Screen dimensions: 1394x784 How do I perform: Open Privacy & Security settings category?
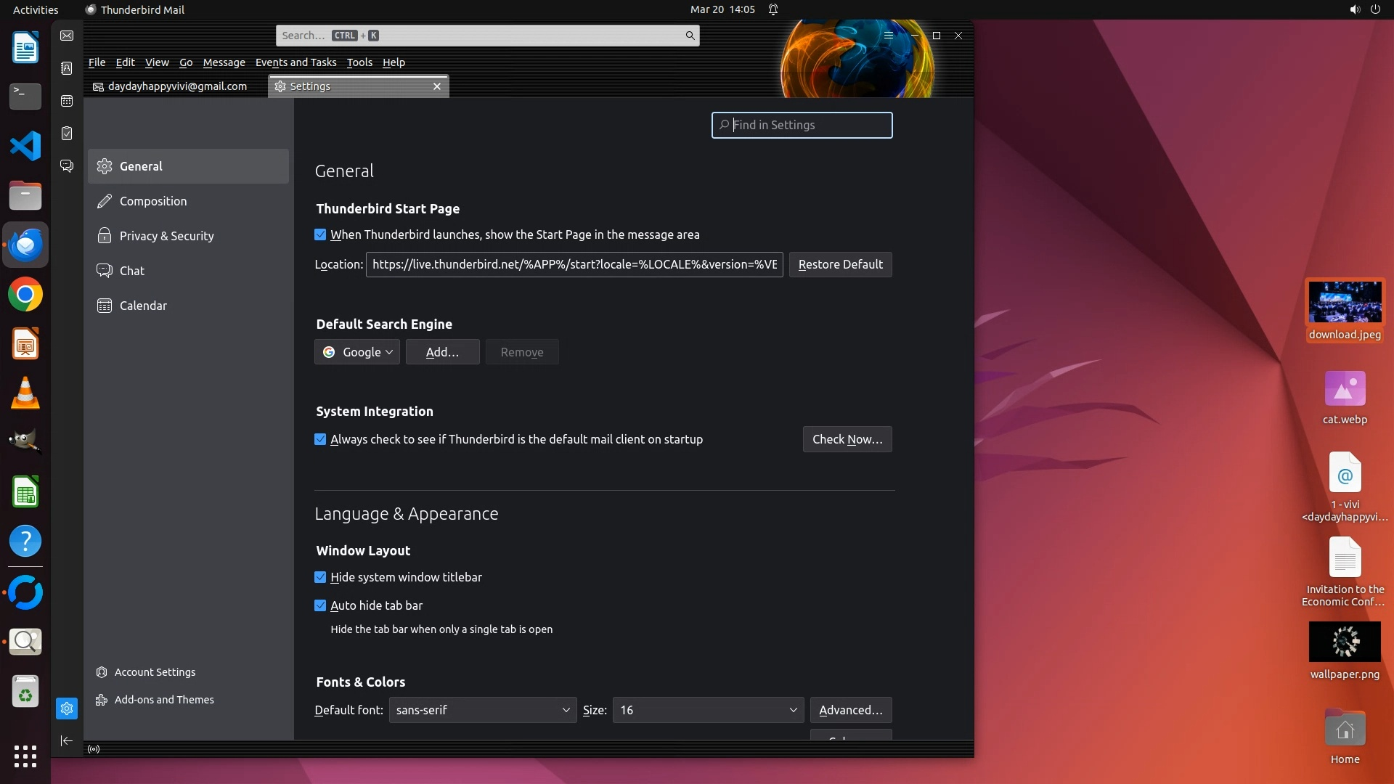[x=166, y=236]
